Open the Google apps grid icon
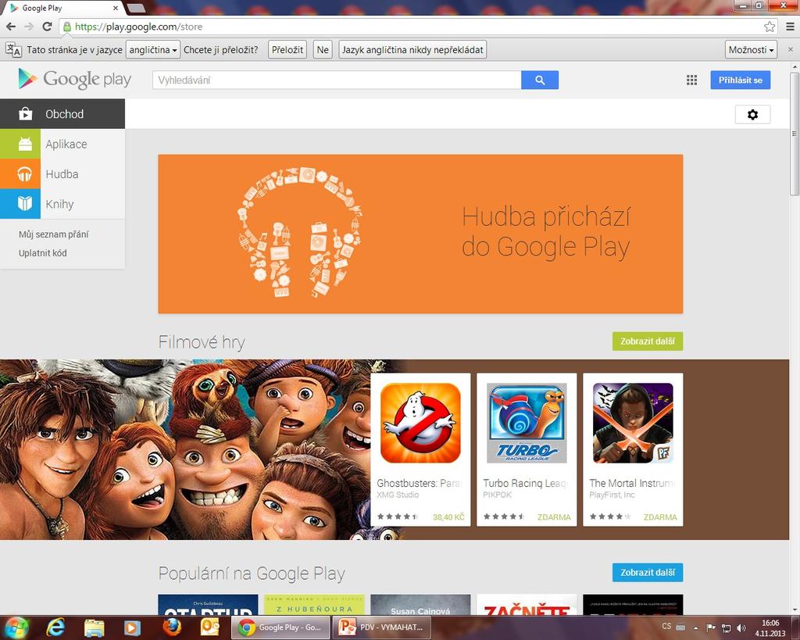Screen dimensions: 800x640 pos(692,80)
